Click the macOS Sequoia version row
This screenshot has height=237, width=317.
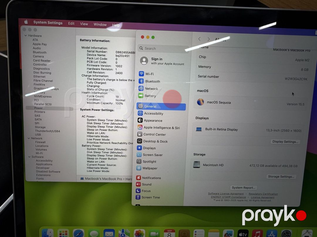250,103
